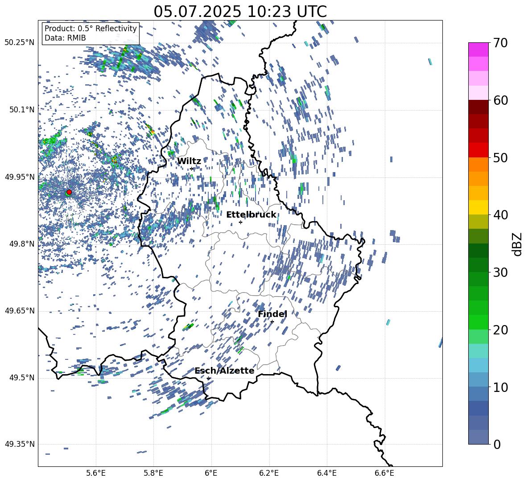The width and height of the screenshot is (528, 482).
Task: Click the dark green colorbar swatch just above 30
Action: point(478,265)
